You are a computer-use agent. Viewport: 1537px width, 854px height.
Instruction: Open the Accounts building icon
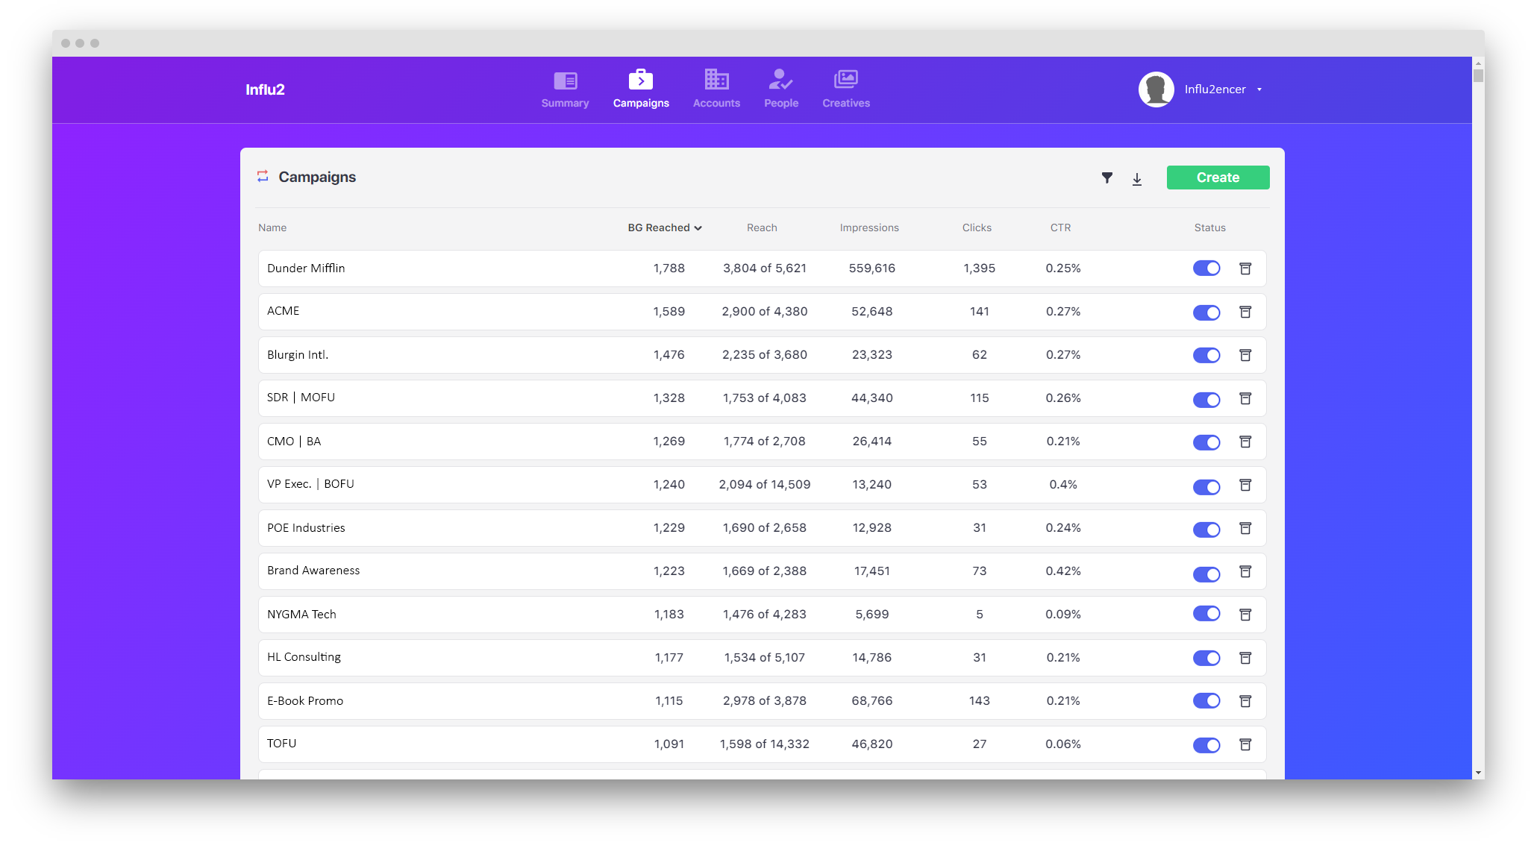(716, 80)
